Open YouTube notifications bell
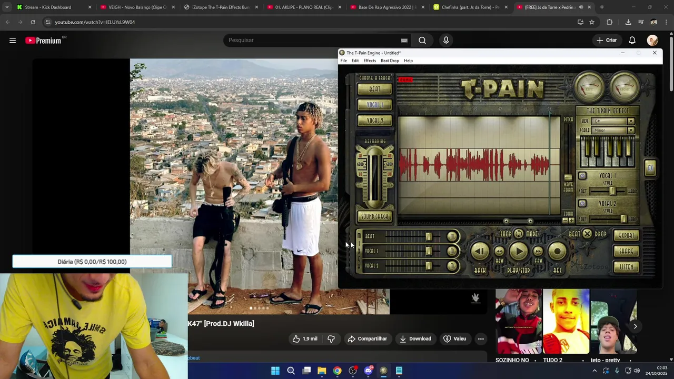 click(632, 41)
